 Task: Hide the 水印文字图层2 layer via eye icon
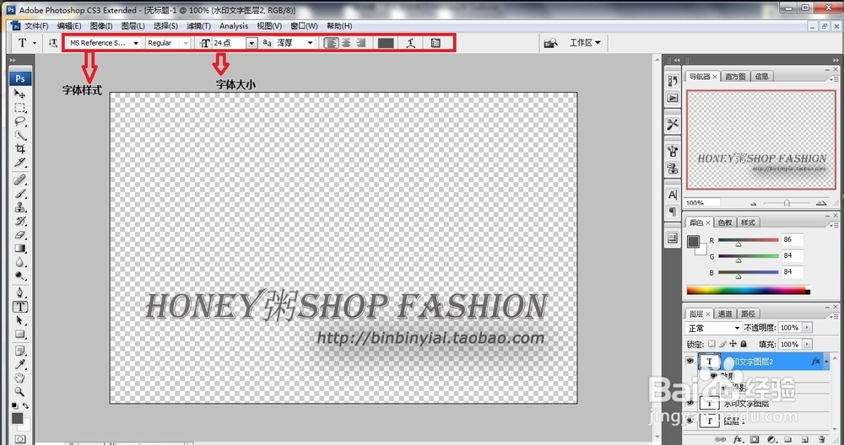point(690,362)
